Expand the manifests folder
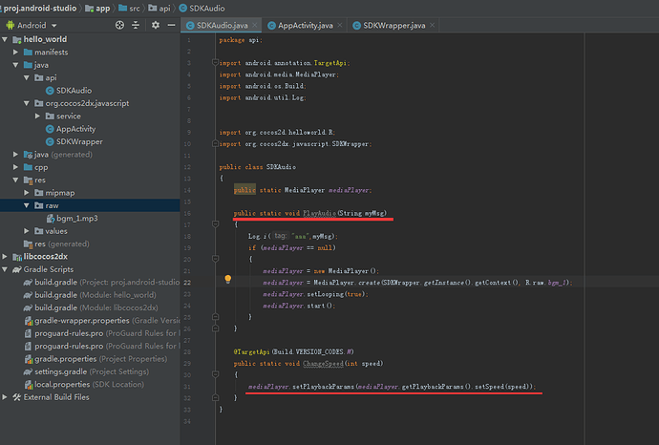Viewport: 659px width, 445px height. (16, 52)
